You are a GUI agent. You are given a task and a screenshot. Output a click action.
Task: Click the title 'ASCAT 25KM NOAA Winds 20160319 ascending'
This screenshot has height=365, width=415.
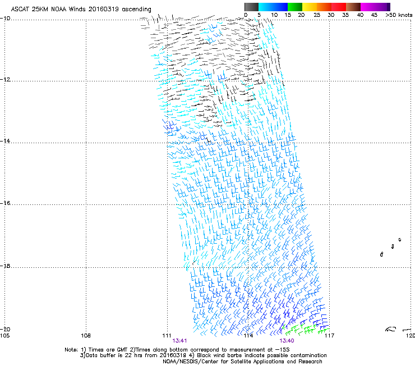pyautogui.click(x=81, y=10)
